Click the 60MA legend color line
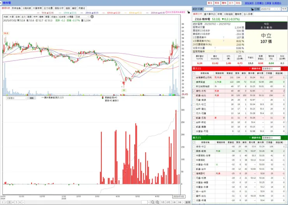 (x=104, y=13)
